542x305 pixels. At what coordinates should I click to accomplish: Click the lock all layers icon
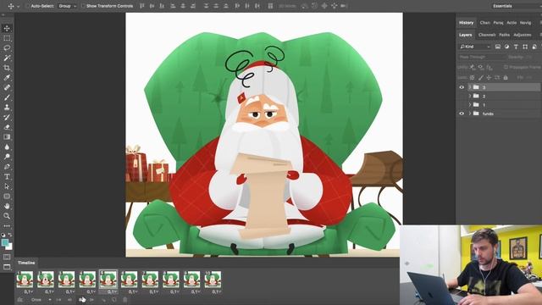point(506,78)
